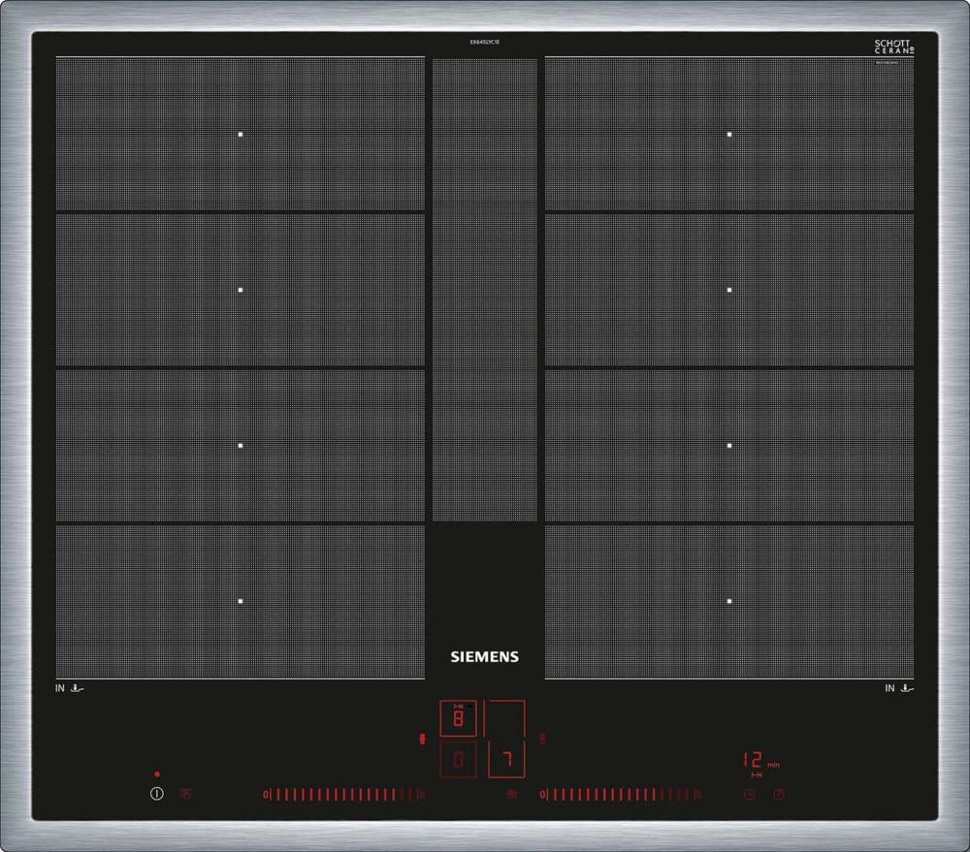Tap the SIEMENS logo
970x852 pixels.
[484, 656]
